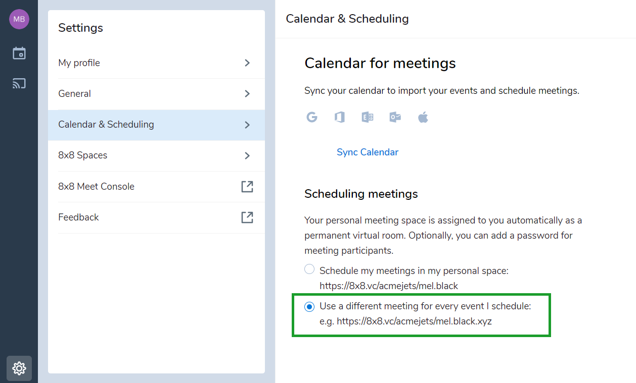
Task: Click the personal space URL text
Action: pyautogui.click(x=389, y=286)
